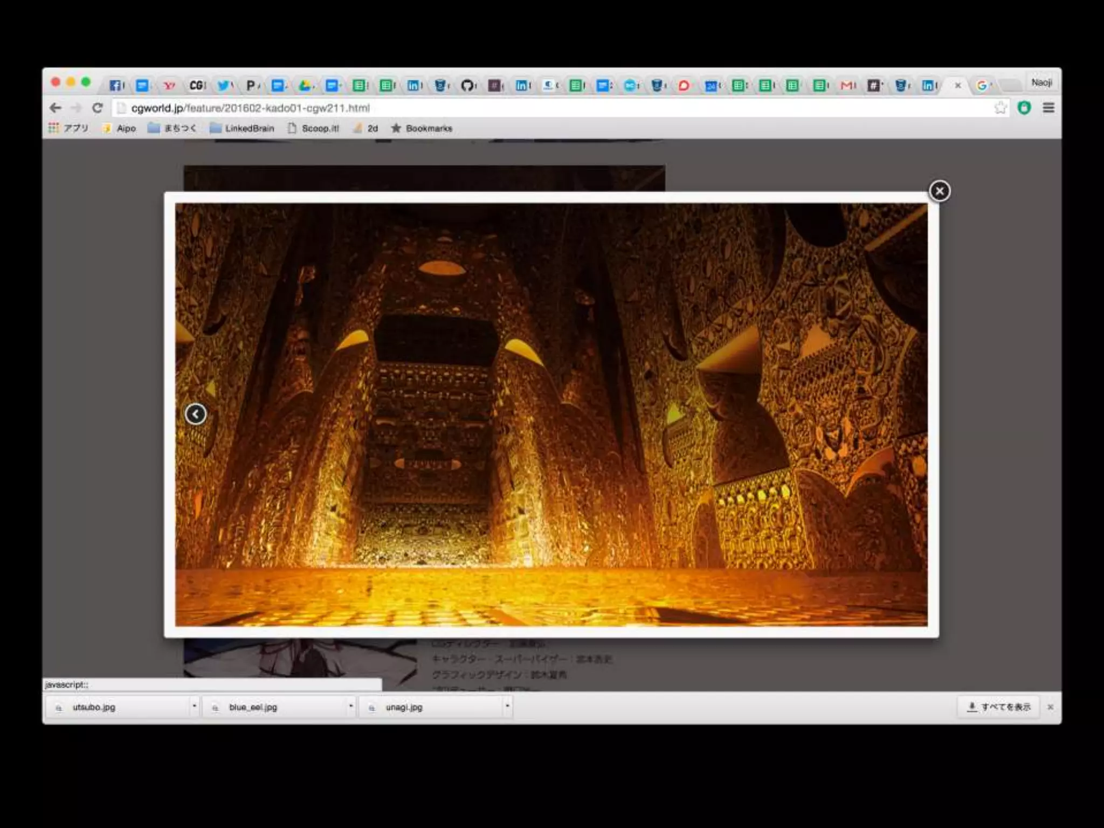Viewport: 1104px width, 828px height.
Task: Go to the previous image in the lightbox
Action: click(x=196, y=414)
